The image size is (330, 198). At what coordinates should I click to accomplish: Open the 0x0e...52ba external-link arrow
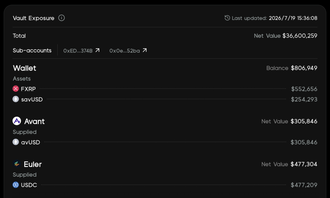point(145,50)
